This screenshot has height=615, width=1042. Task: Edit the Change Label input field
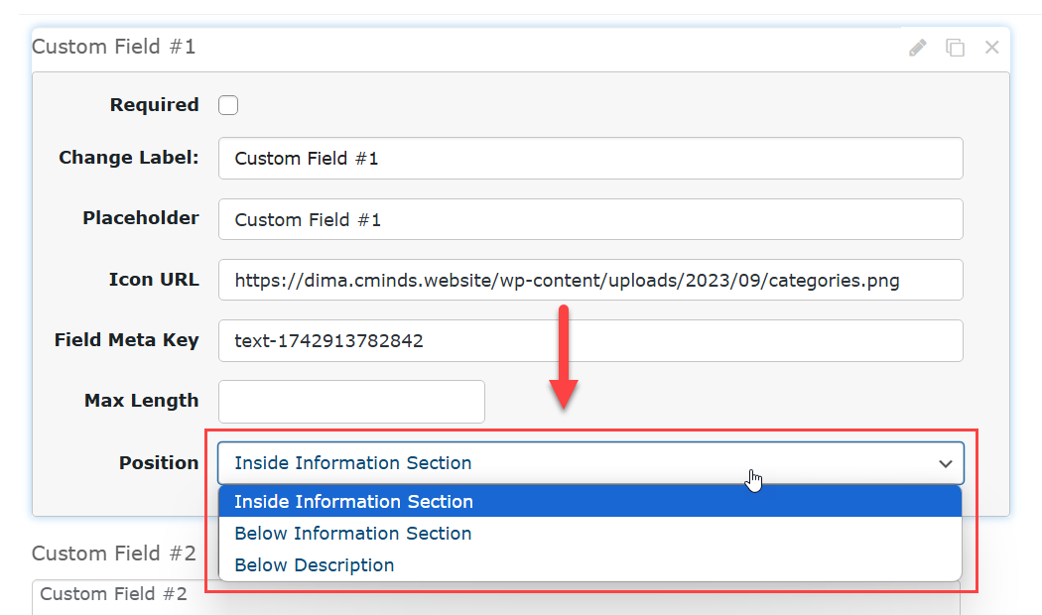click(590, 158)
